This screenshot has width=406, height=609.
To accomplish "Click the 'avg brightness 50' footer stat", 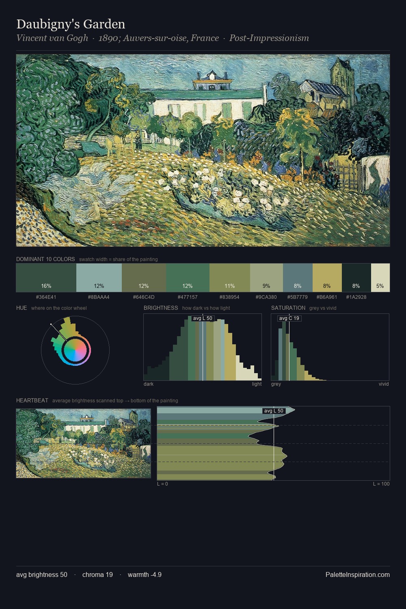I will point(42,574).
